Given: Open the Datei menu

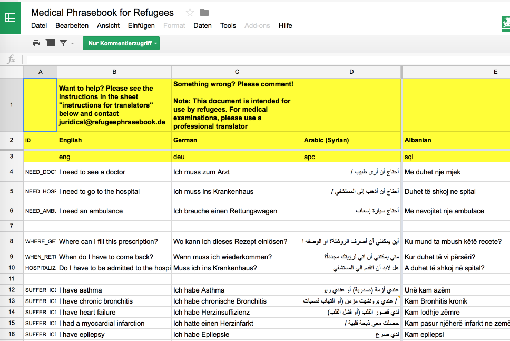Looking at the screenshot, I should tap(39, 25).
